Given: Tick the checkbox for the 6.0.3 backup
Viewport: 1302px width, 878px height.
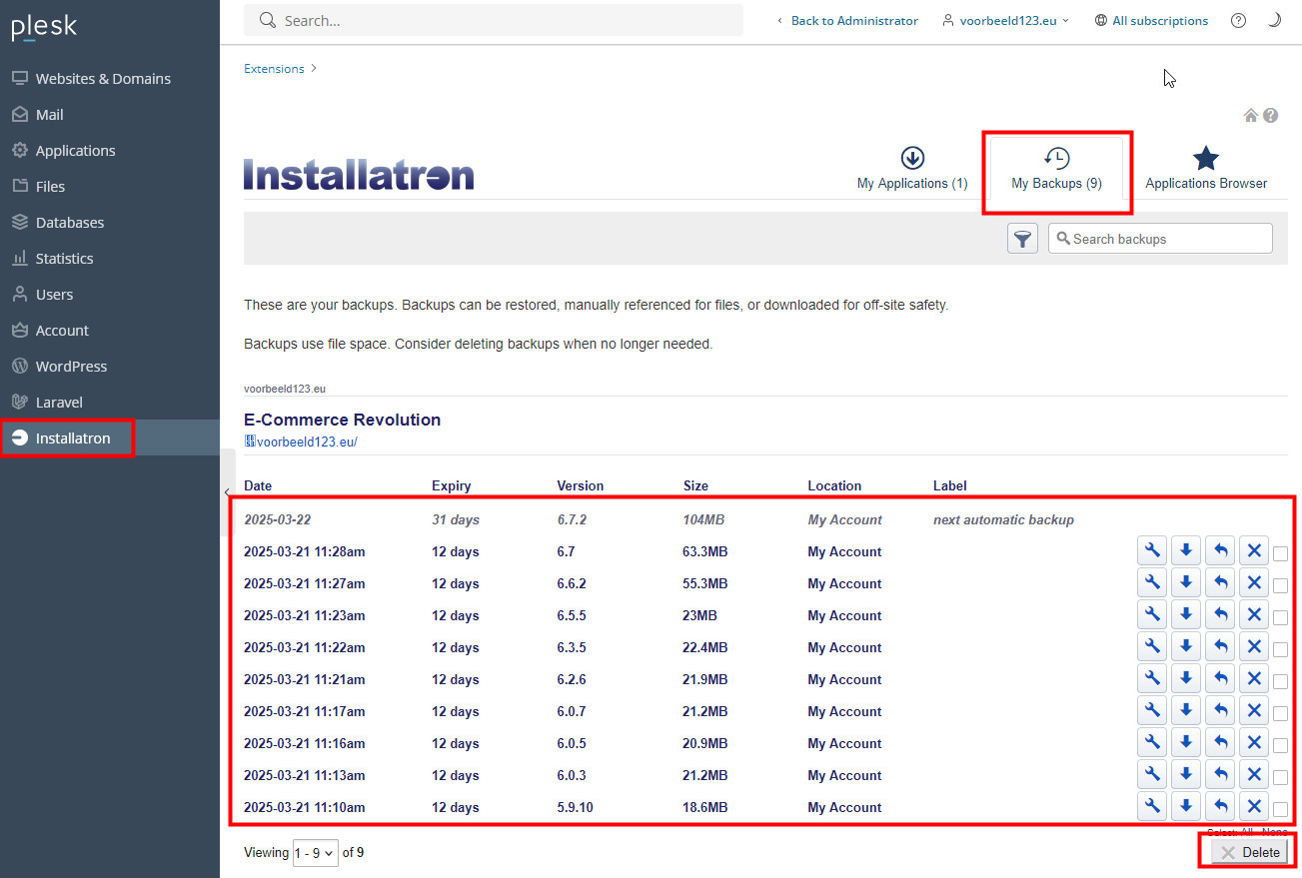Looking at the screenshot, I should (1281, 778).
